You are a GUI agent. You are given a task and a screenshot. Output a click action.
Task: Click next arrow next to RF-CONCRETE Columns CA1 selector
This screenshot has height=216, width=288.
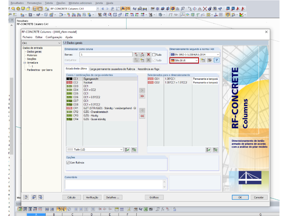pyautogui.click(x=108, y=9)
